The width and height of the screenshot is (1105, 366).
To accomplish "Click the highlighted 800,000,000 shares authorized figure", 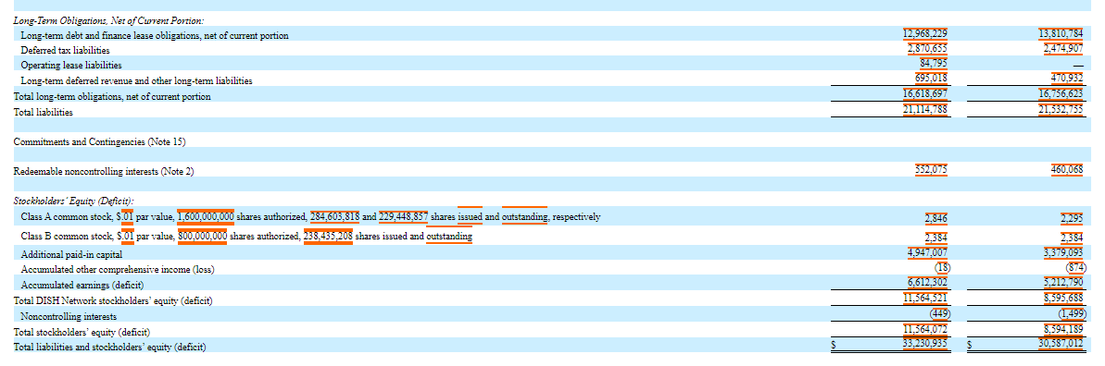I will (202, 237).
